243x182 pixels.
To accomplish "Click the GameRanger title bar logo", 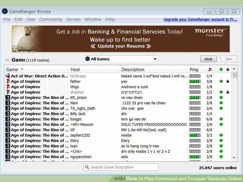I will click(5, 11).
